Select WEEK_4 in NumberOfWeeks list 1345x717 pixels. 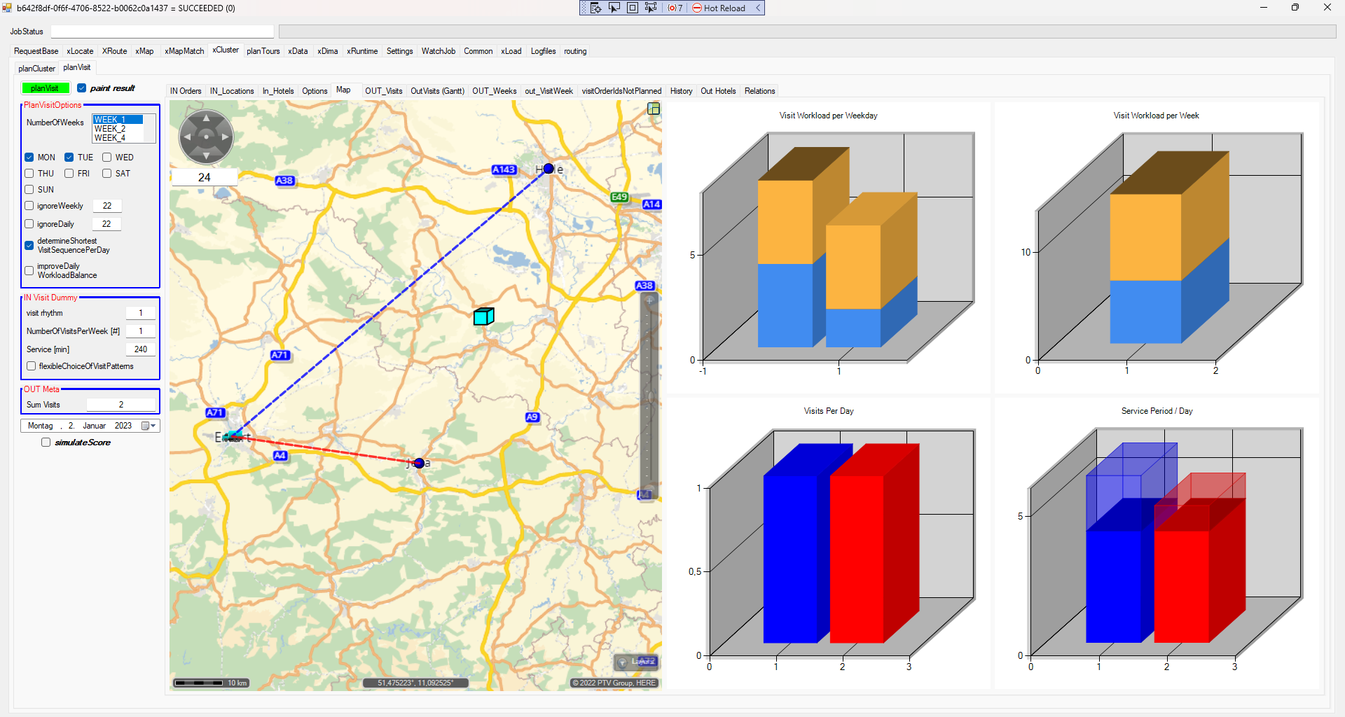tap(110, 138)
